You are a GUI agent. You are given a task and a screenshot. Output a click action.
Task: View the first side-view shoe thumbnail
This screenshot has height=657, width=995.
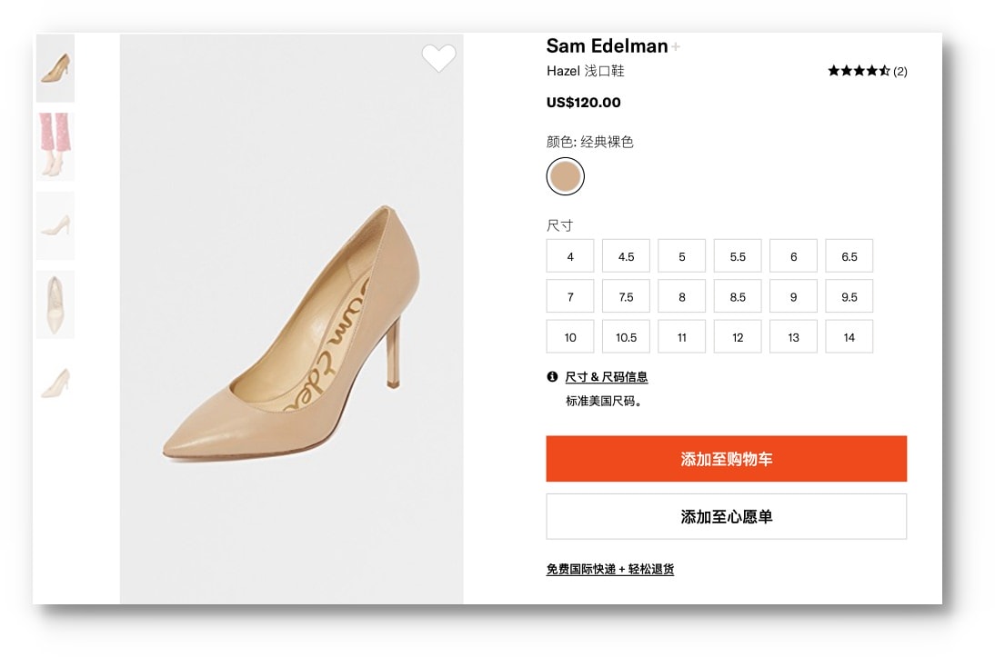[55, 68]
